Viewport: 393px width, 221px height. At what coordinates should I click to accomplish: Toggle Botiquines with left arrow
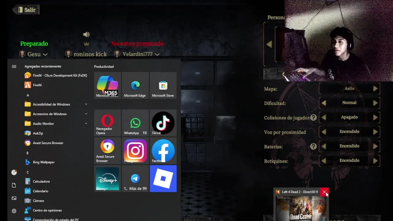click(x=324, y=161)
